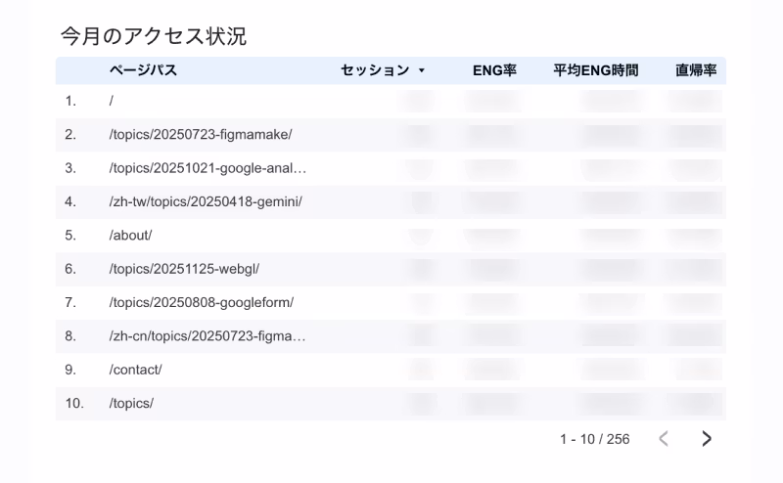Go to next page of results
The image size is (783, 483).
tap(707, 439)
